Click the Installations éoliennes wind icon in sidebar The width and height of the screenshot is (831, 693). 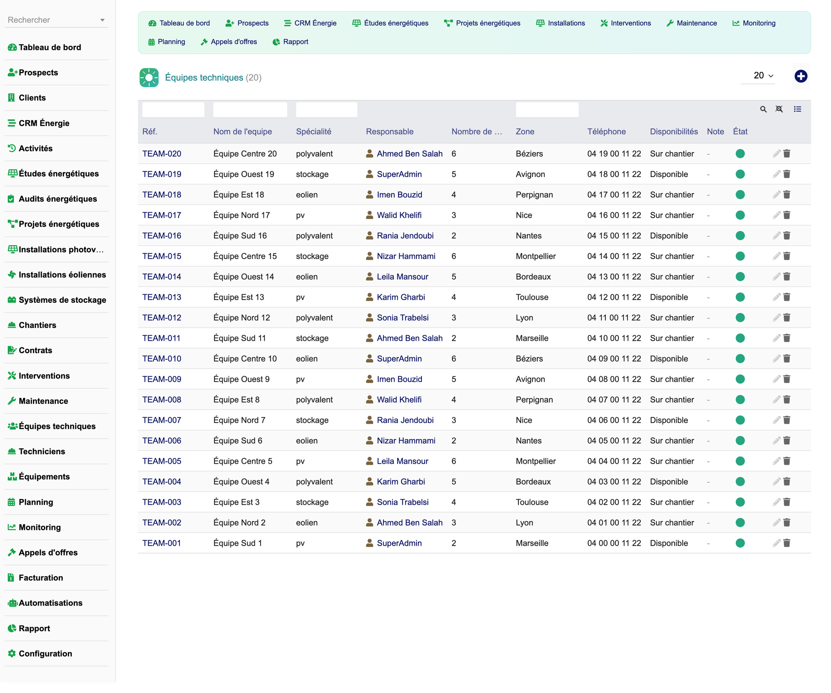point(12,275)
